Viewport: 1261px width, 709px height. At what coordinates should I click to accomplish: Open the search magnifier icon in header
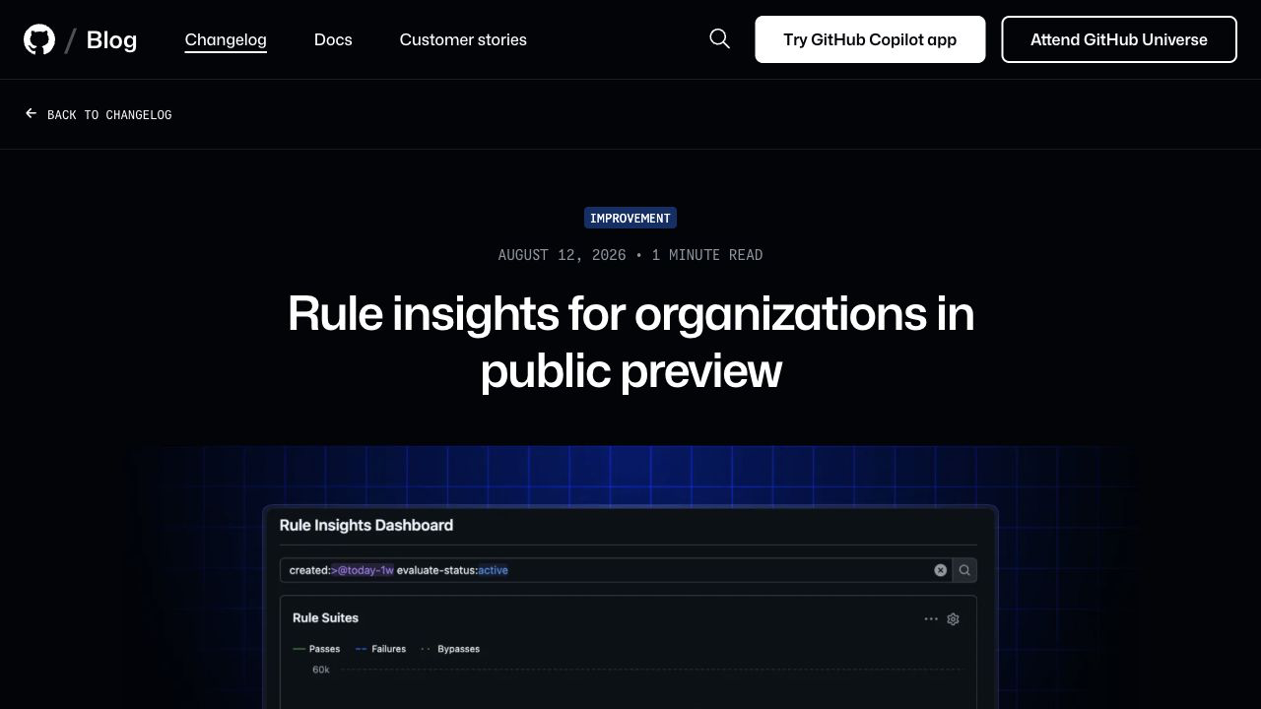pos(720,38)
